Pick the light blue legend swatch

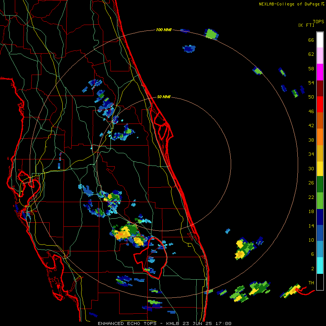click(320, 249)
